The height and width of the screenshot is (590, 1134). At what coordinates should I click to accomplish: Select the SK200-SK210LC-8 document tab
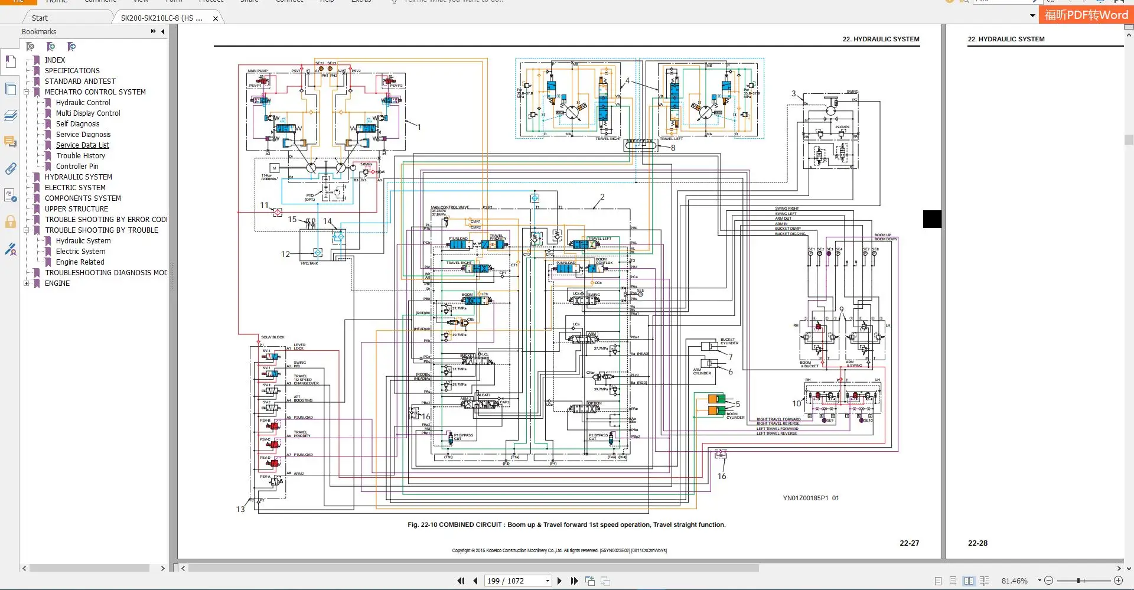pyautogui.click(x=161, y=18)
